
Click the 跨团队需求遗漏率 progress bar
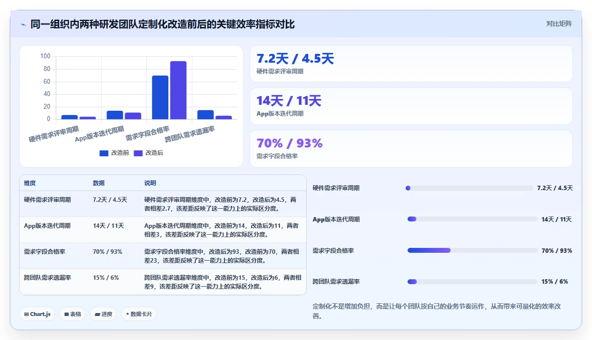[473, 282]
